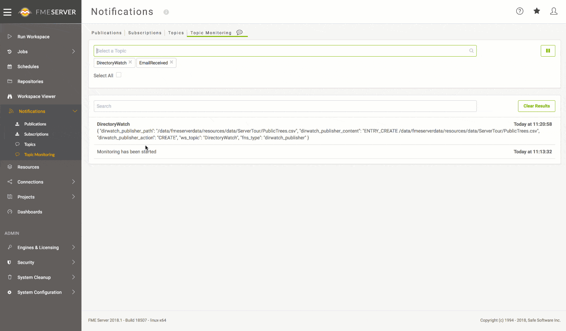Click the 'Today at 11:13:32' timestamp
Screen dimensions: 566x331
click(x=533, y=151)
